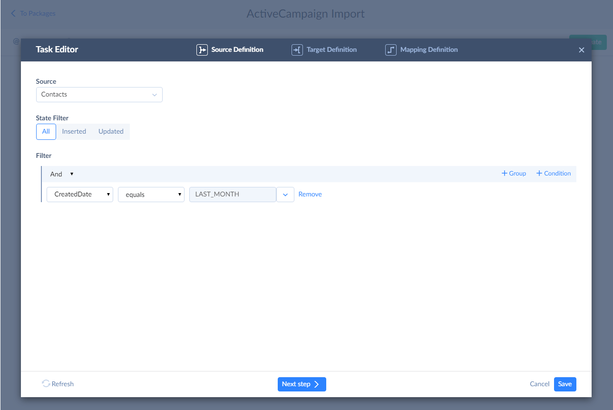Open the equals operator dropdown
Screen dimensions: 613x410
151,195
